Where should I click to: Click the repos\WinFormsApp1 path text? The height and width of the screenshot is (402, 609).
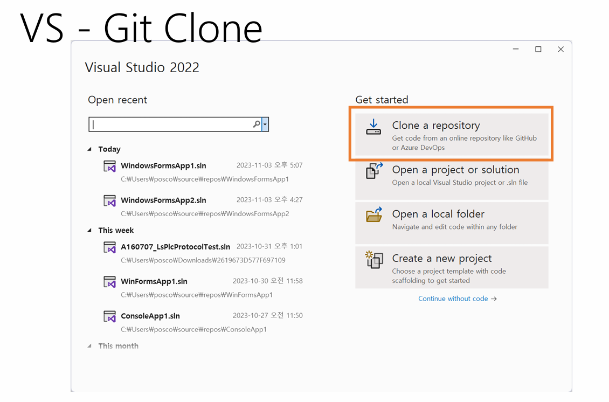coord(197,295)
